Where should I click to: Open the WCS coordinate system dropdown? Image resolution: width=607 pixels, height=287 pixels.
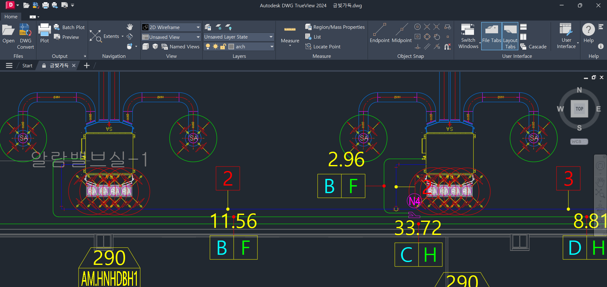579,142
